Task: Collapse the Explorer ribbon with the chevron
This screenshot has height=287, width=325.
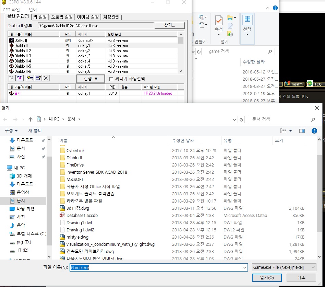Action: (x=268, y=8)
